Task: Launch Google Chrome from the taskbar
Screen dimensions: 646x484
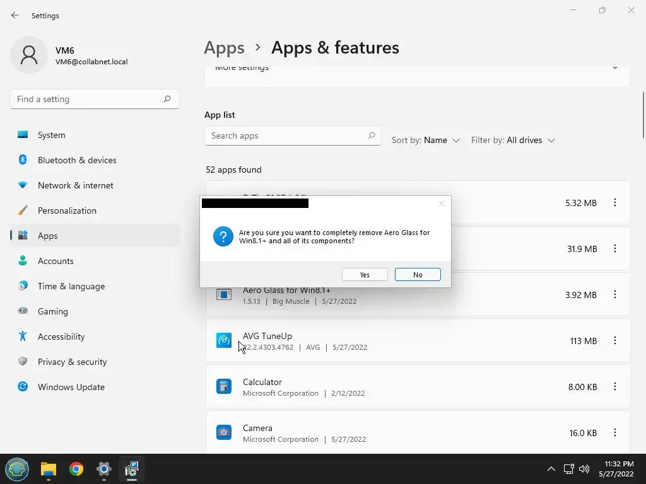Action: pyautogui.click(x=76, y=469)
